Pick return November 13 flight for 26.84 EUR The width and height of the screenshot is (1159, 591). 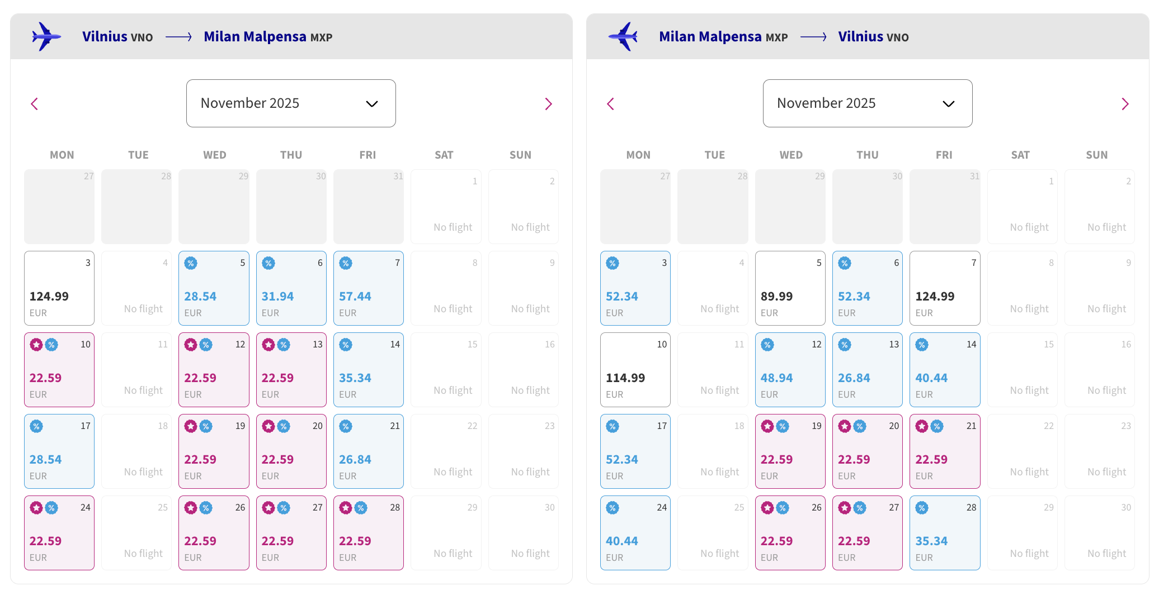click(x=867, y=370)
